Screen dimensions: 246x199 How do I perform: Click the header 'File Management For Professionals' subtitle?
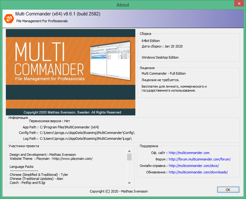click(42, 21)
